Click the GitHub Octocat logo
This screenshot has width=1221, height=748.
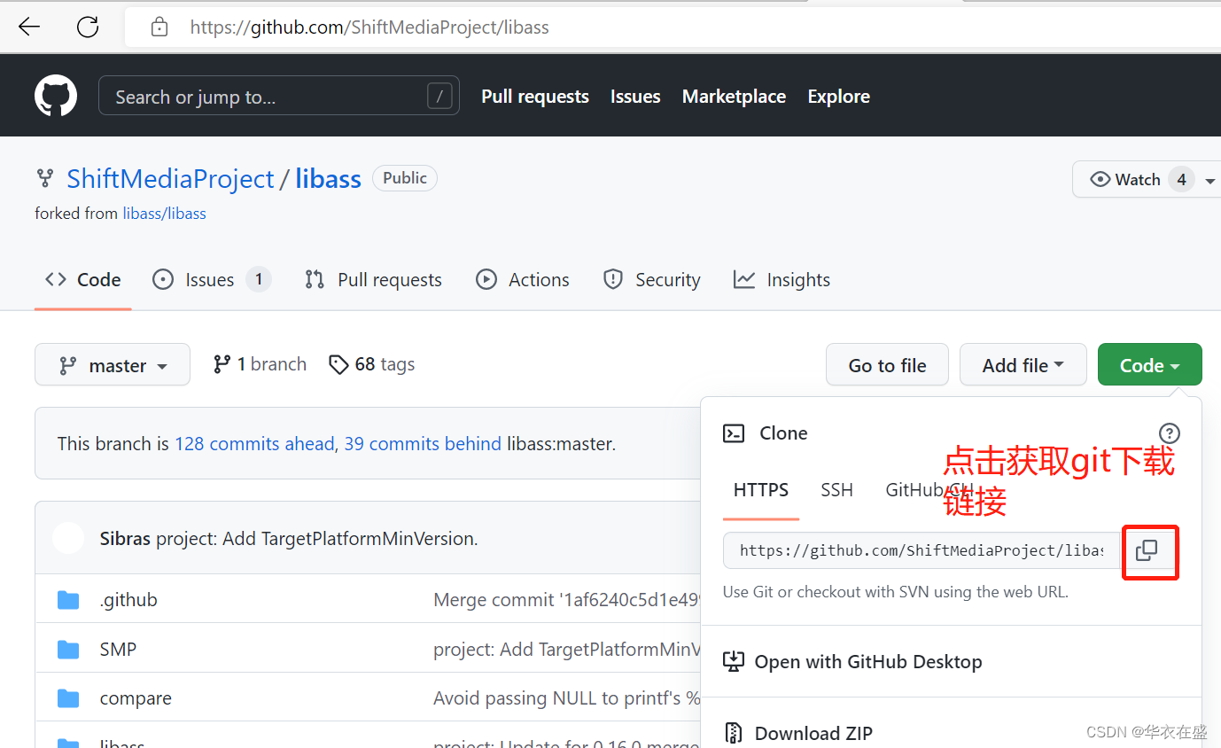(x=56, y=96)
